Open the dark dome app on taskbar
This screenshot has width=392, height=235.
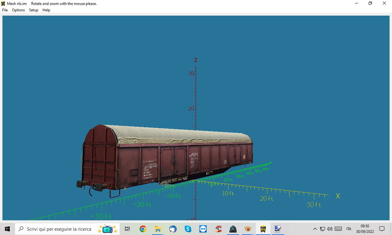click(x=233, y=229)
